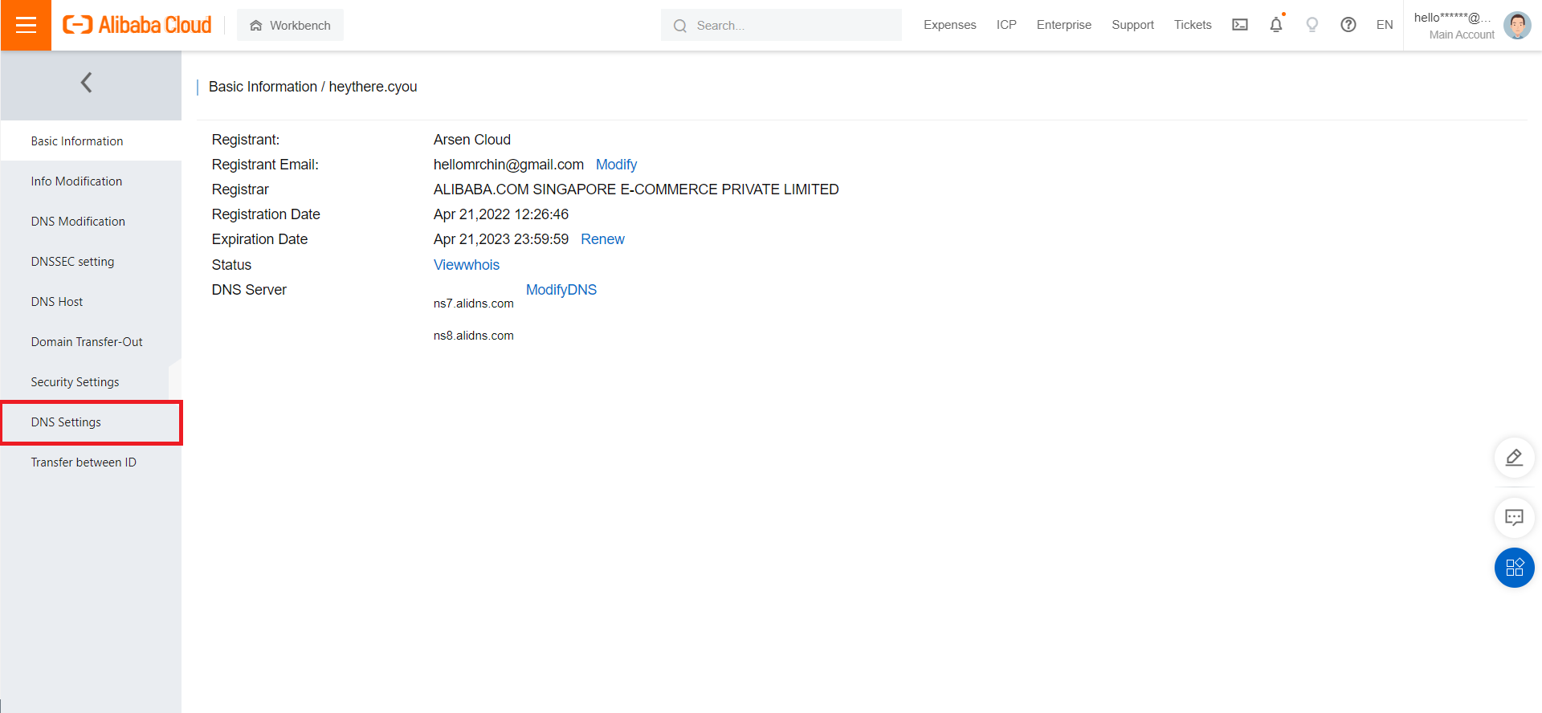Click the heythere.cyou breadcrumb title
This screenshot has height=713, width=1542.
click(373, 87)
